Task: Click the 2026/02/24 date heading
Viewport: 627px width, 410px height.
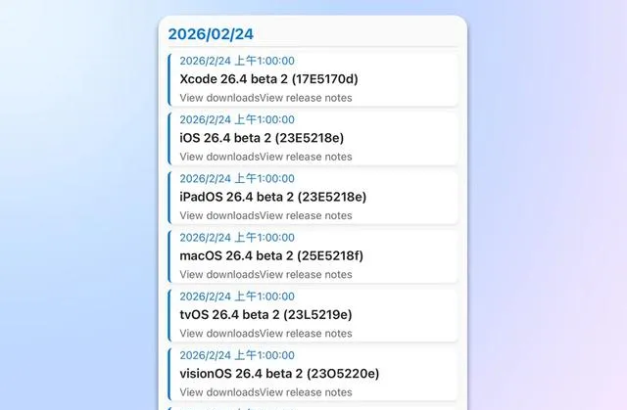Action: 211,34
